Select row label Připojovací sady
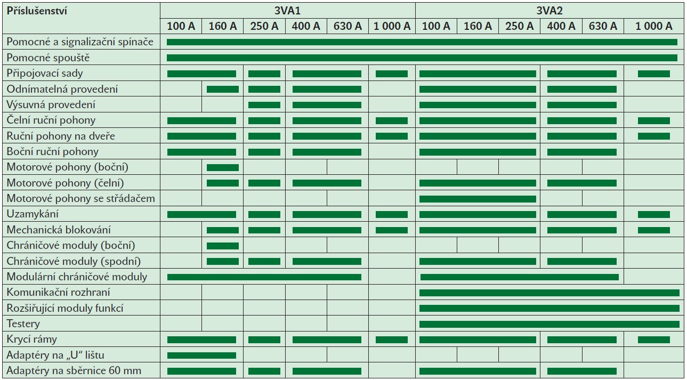 coord(45,74)
